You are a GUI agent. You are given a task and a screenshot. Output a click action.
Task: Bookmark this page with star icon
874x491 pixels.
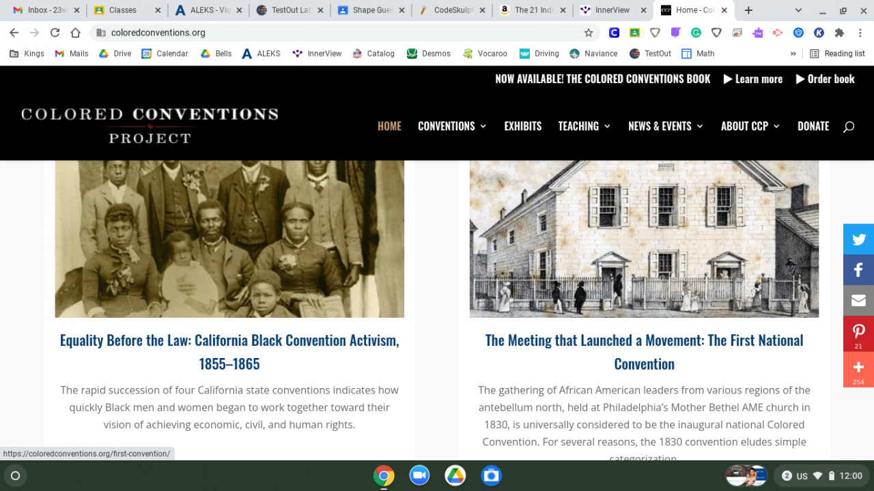589,33
